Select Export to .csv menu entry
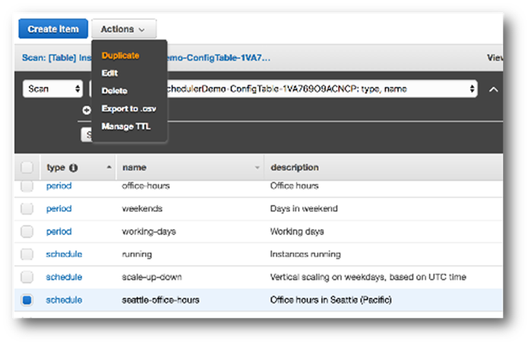Viewport: 530px width, 345px height. (x=129, y=109)
